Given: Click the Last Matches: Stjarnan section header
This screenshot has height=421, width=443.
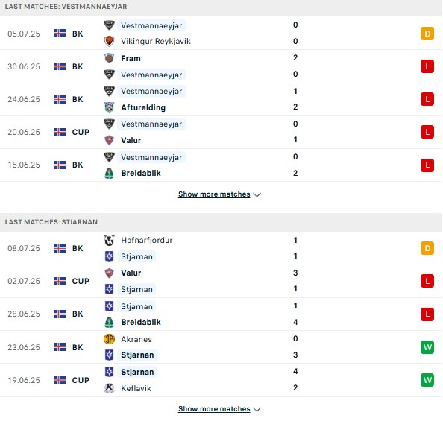Looking at the screenshot, I should coord(221,222).
